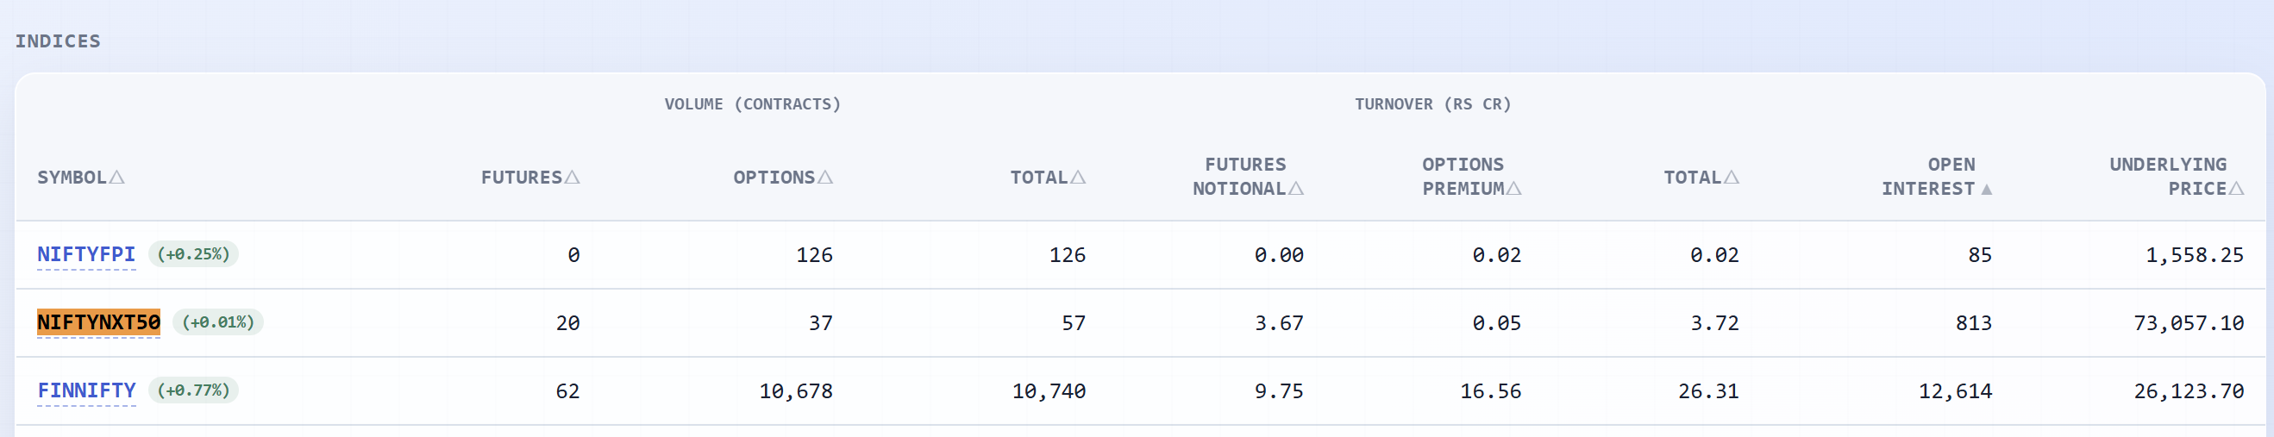The width and height of the screenshot is (2274, 437).
Task: Sort by Underlying Price triangle icon
Action: coord(2236,189)
